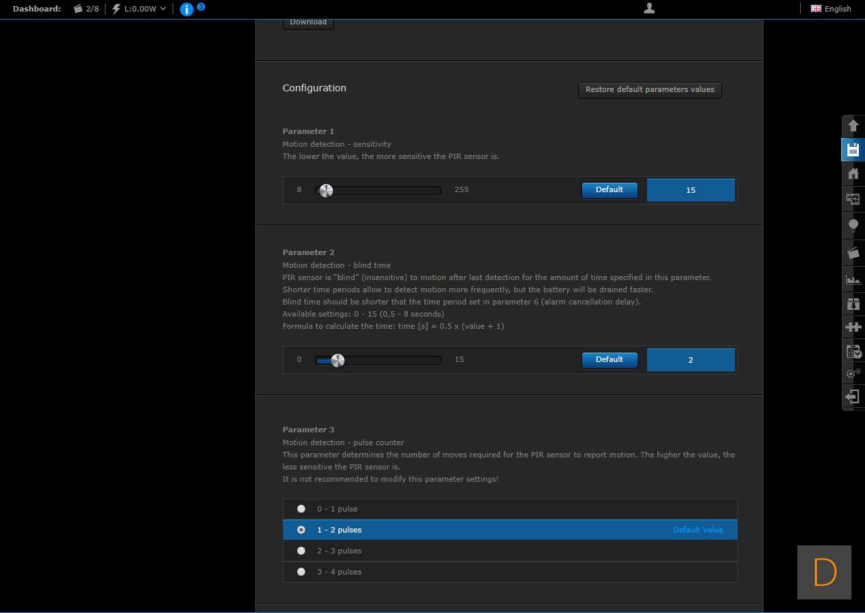Select the "2 - 3 pulses" radio option
Screen dimensions: 865x613
pos(301,551)
